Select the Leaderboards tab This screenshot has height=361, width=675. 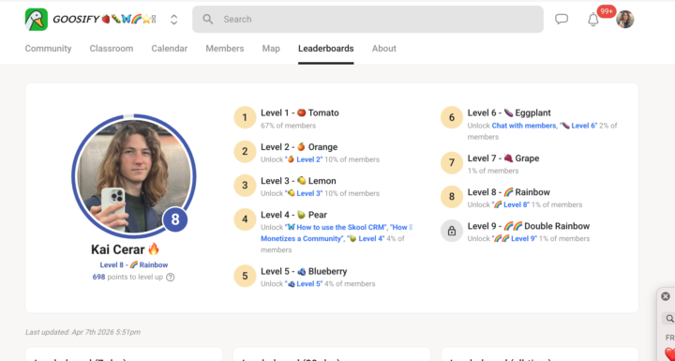326,48
